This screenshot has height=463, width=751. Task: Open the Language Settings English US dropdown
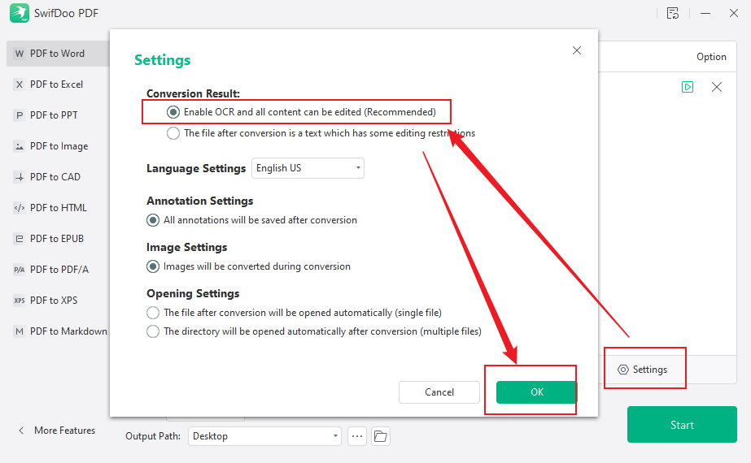tap(308, 168)
